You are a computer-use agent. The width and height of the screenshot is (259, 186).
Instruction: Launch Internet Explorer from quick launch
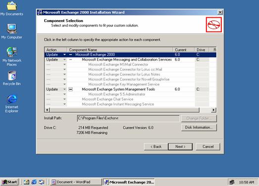tap(34, 182)
